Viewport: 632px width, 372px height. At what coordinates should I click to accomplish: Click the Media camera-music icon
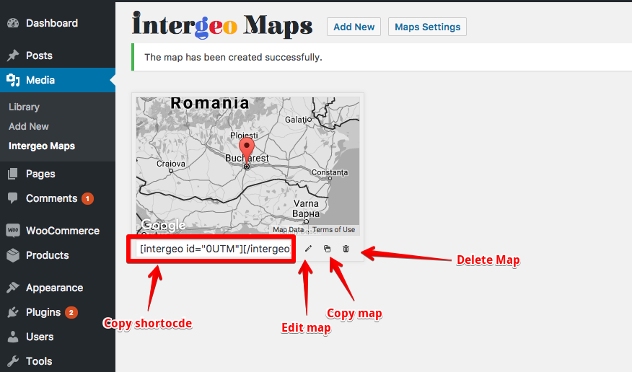point(13,80)
